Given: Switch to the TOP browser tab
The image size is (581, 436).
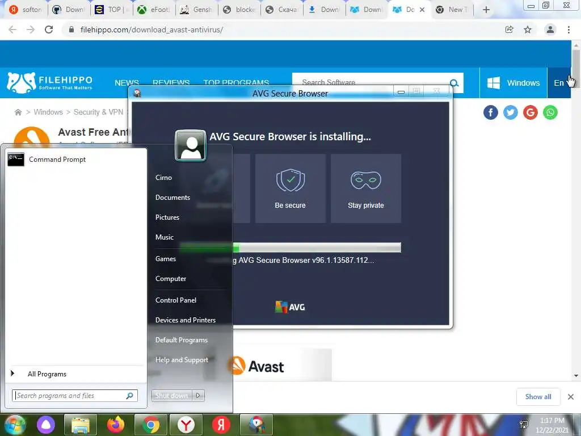Looking at the screenshot, I should (111, 10).
